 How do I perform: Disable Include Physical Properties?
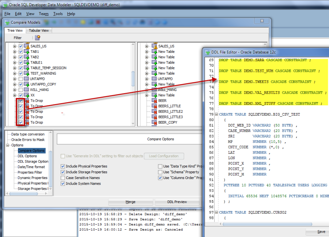pyautogui.click(x=63, y=166)
